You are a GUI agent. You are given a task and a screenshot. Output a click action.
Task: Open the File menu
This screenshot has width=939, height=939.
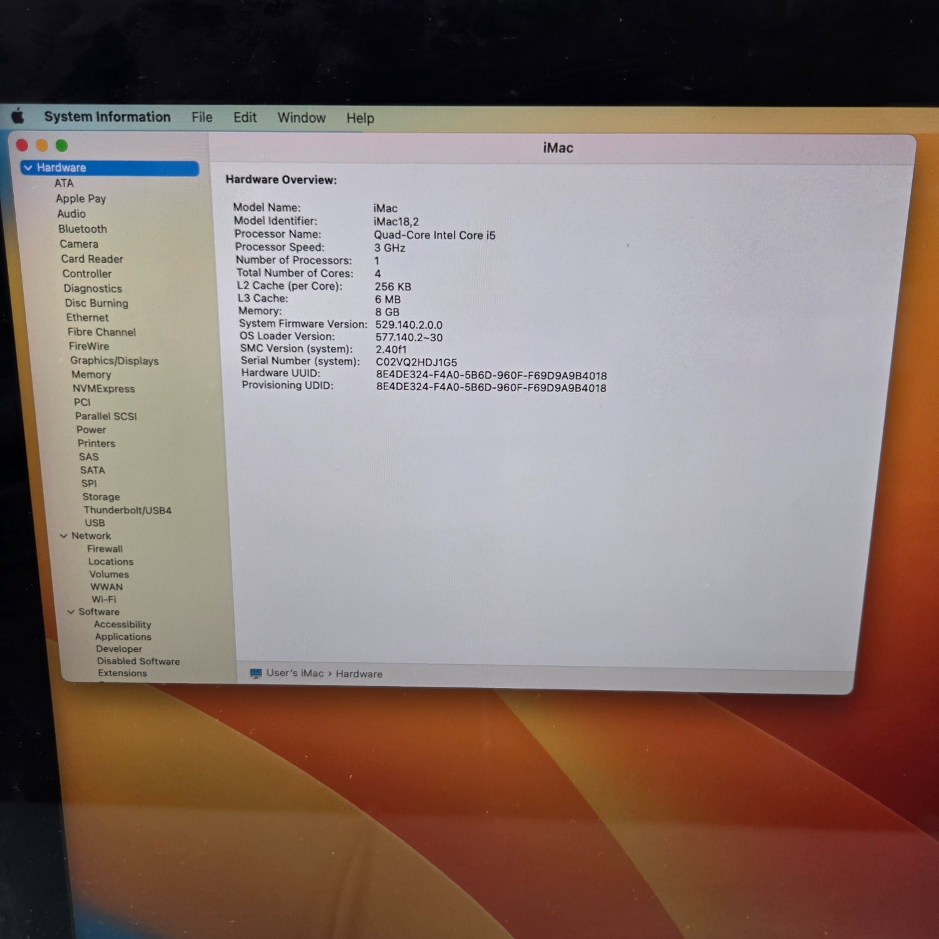click(202, 118)
